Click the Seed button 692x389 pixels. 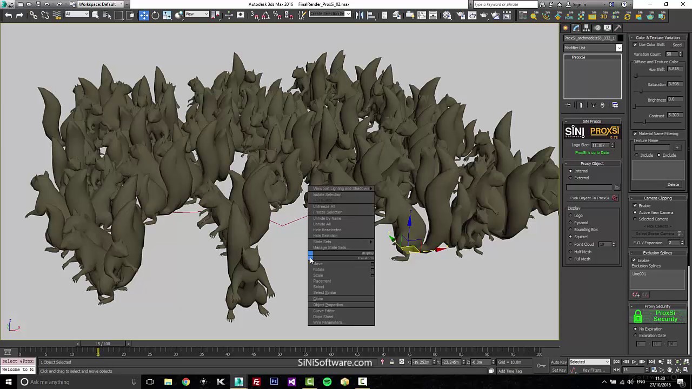pyautogui.click(x=677, y=45)
